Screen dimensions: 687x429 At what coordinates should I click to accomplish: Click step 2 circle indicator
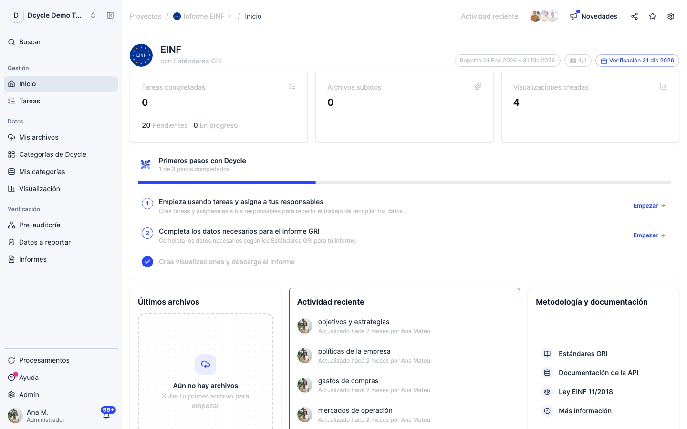pos(147,233)
